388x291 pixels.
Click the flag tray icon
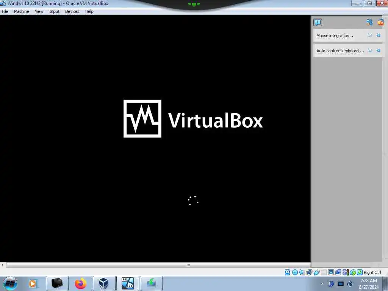point(331,284)
